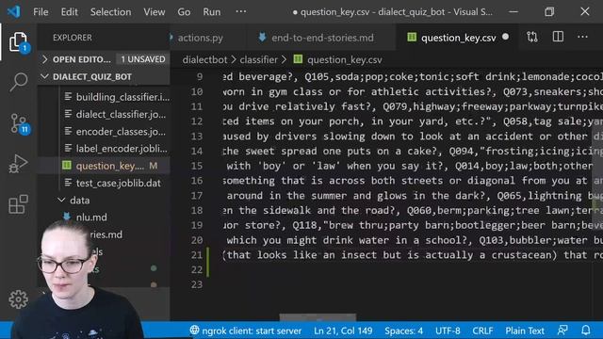Click the horizontal scrollbar in editor
Image resolution: width=603 pixels, height=339 pixels.
tap(318, 317)
